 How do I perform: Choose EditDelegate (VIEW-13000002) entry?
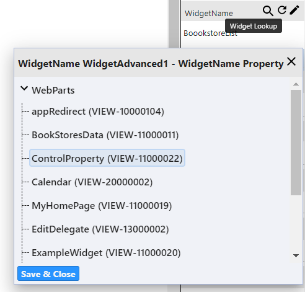coord(100,229)
